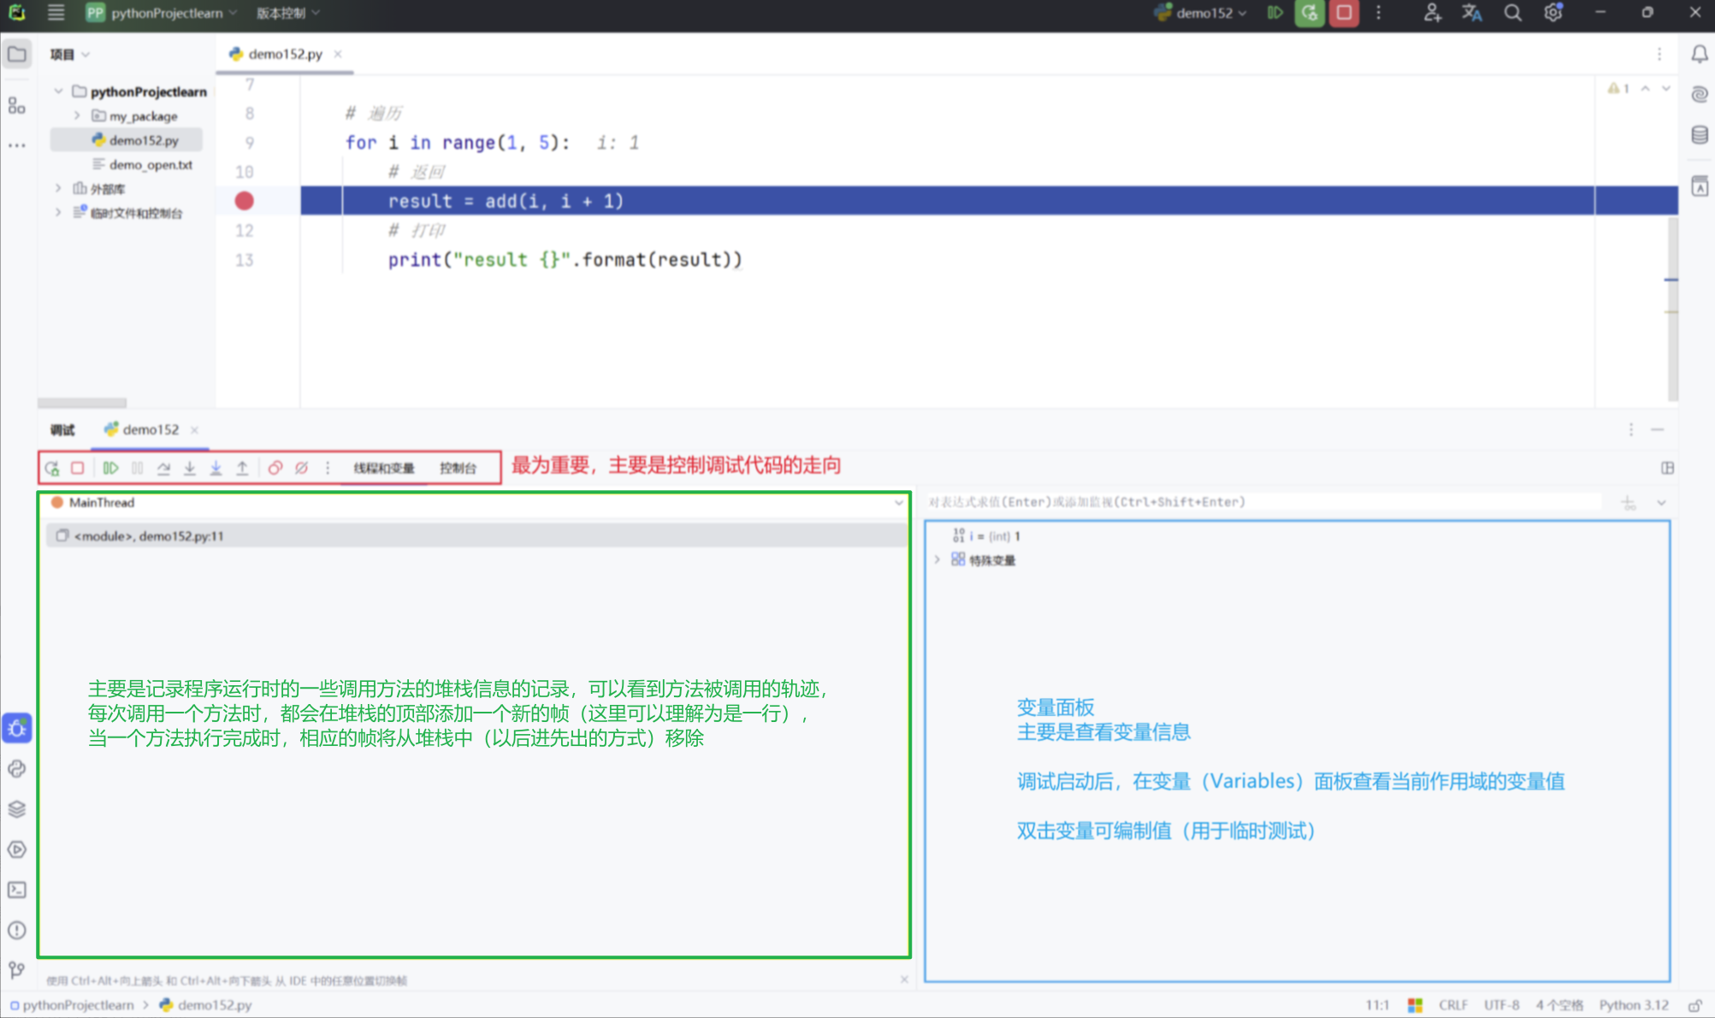This screenshot has height=1018, width=1715.
Task: Open debug panel layout settings icon
Action: point(1667,468)
